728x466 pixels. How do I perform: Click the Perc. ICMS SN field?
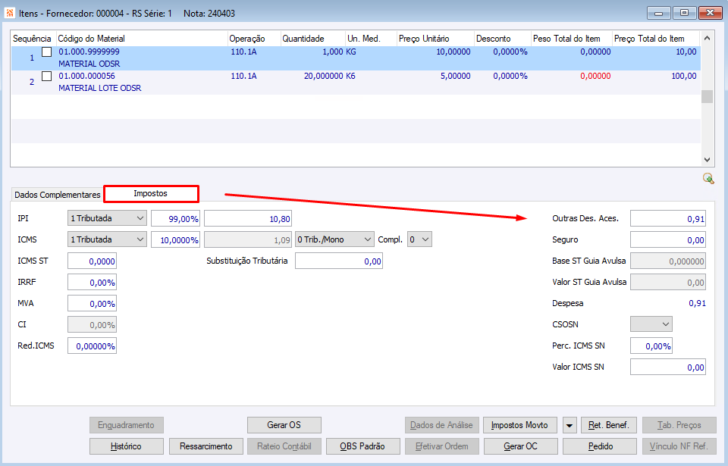pos(651,346)
